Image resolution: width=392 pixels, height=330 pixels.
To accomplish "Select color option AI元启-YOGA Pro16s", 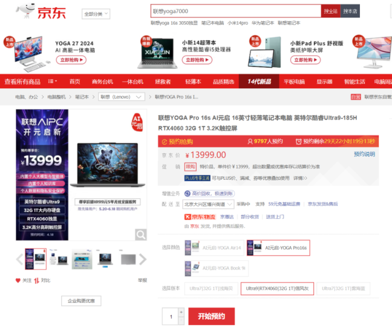I will tap(278, 248).
